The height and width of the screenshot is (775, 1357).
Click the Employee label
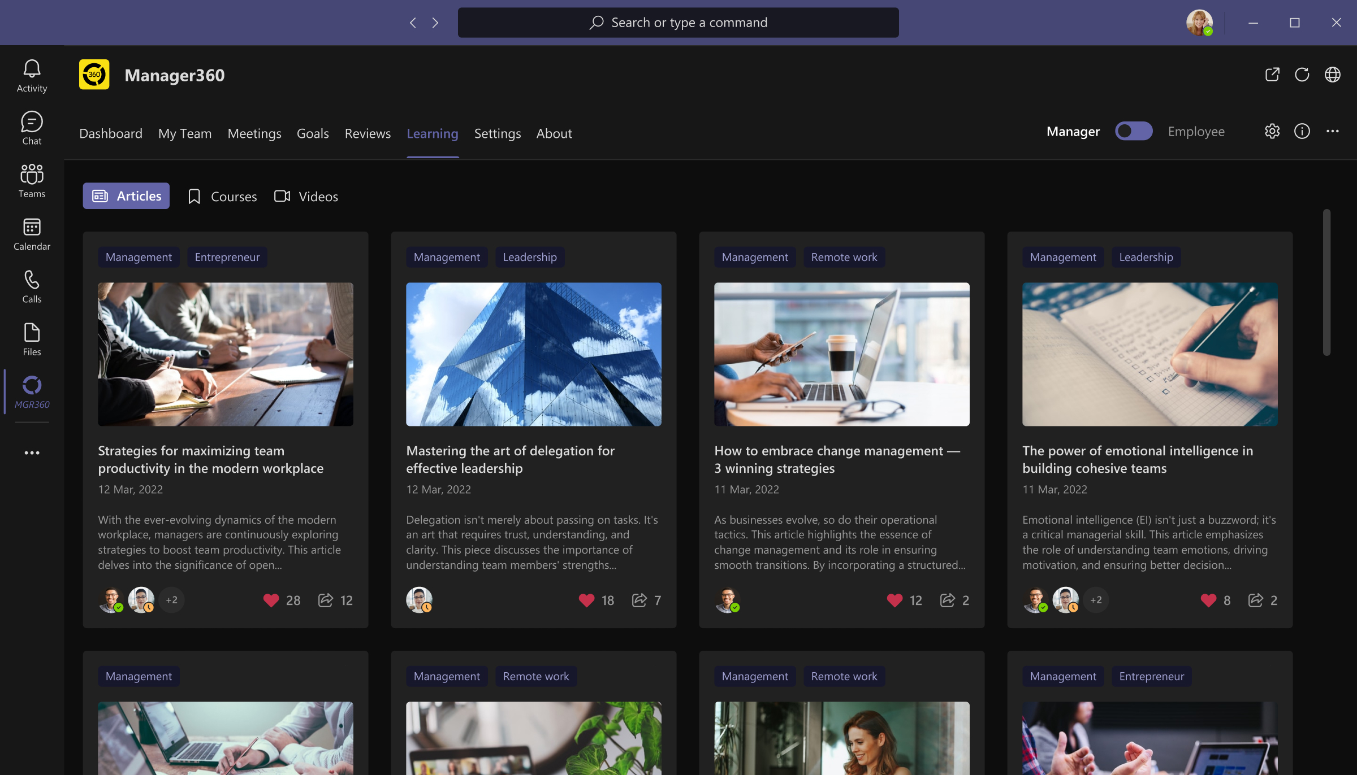1196,132
